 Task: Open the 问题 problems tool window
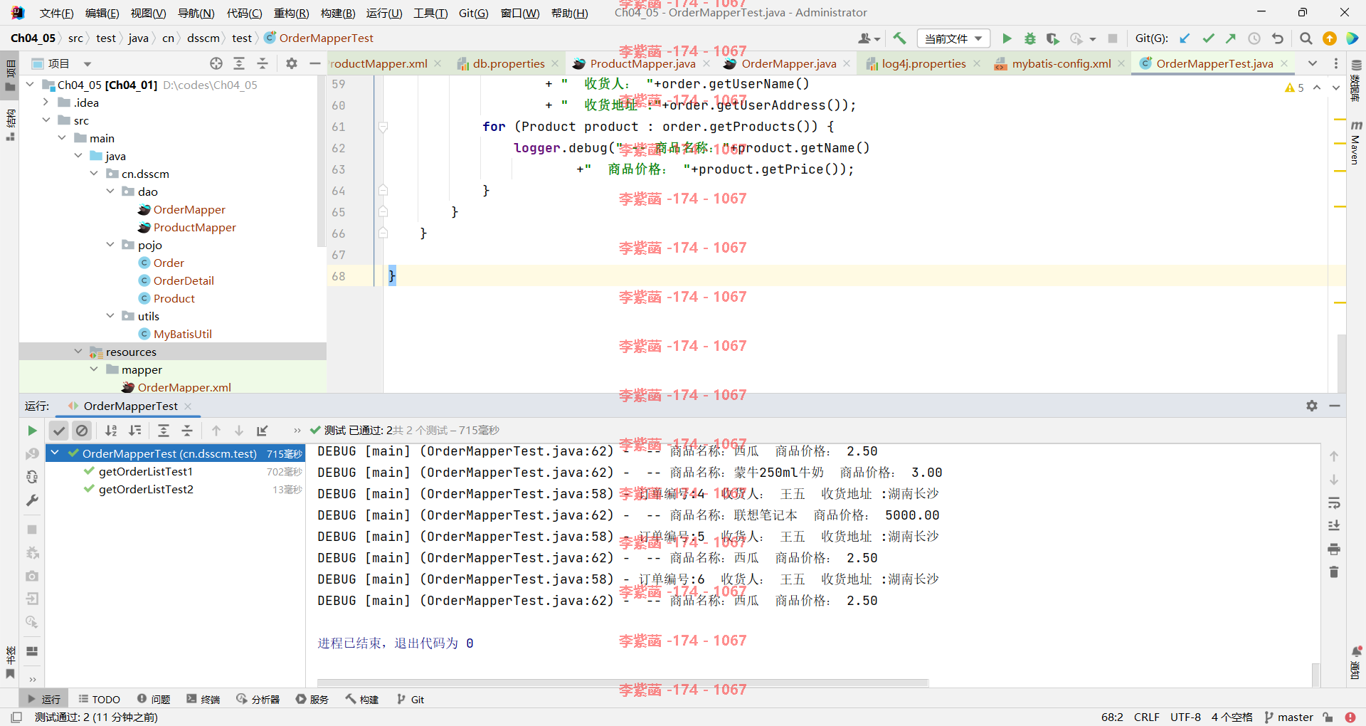pos(154,700)
